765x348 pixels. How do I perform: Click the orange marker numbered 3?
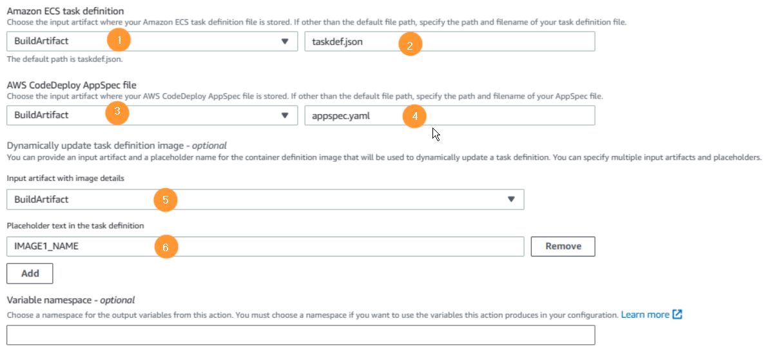[117, 112]
